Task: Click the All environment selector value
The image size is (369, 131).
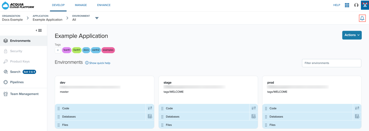Action: click(x=74, y=20)
